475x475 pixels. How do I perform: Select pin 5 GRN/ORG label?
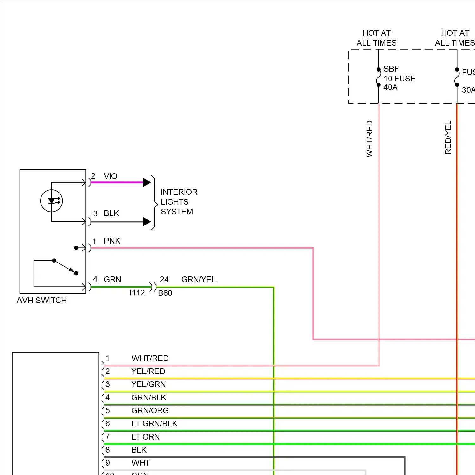pos(150,410)
